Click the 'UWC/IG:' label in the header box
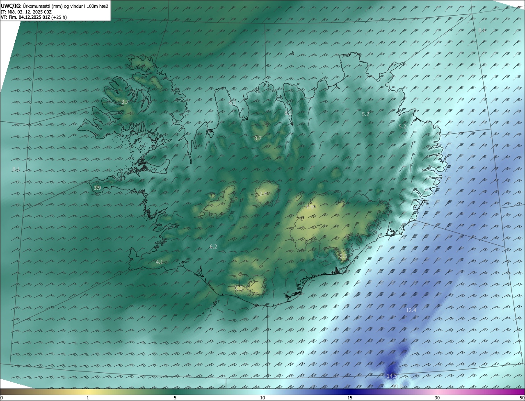Screen dimensions: 525x401 click(11, 6)
